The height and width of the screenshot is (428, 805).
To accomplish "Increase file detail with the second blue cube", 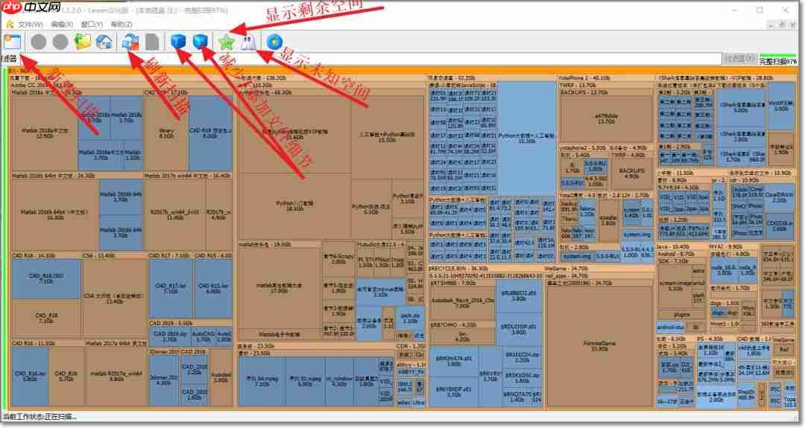I will (x=200, y=42).
